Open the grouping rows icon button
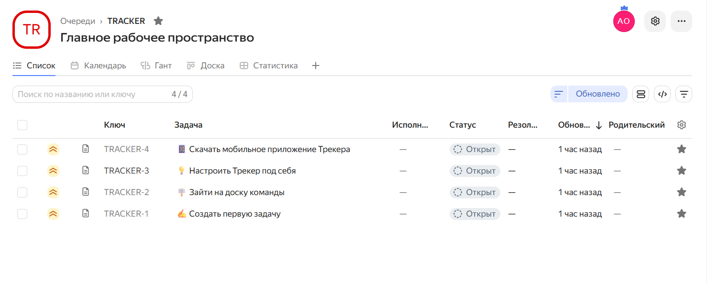This screenshot has width=707, height=285. (x=641, y=94)
